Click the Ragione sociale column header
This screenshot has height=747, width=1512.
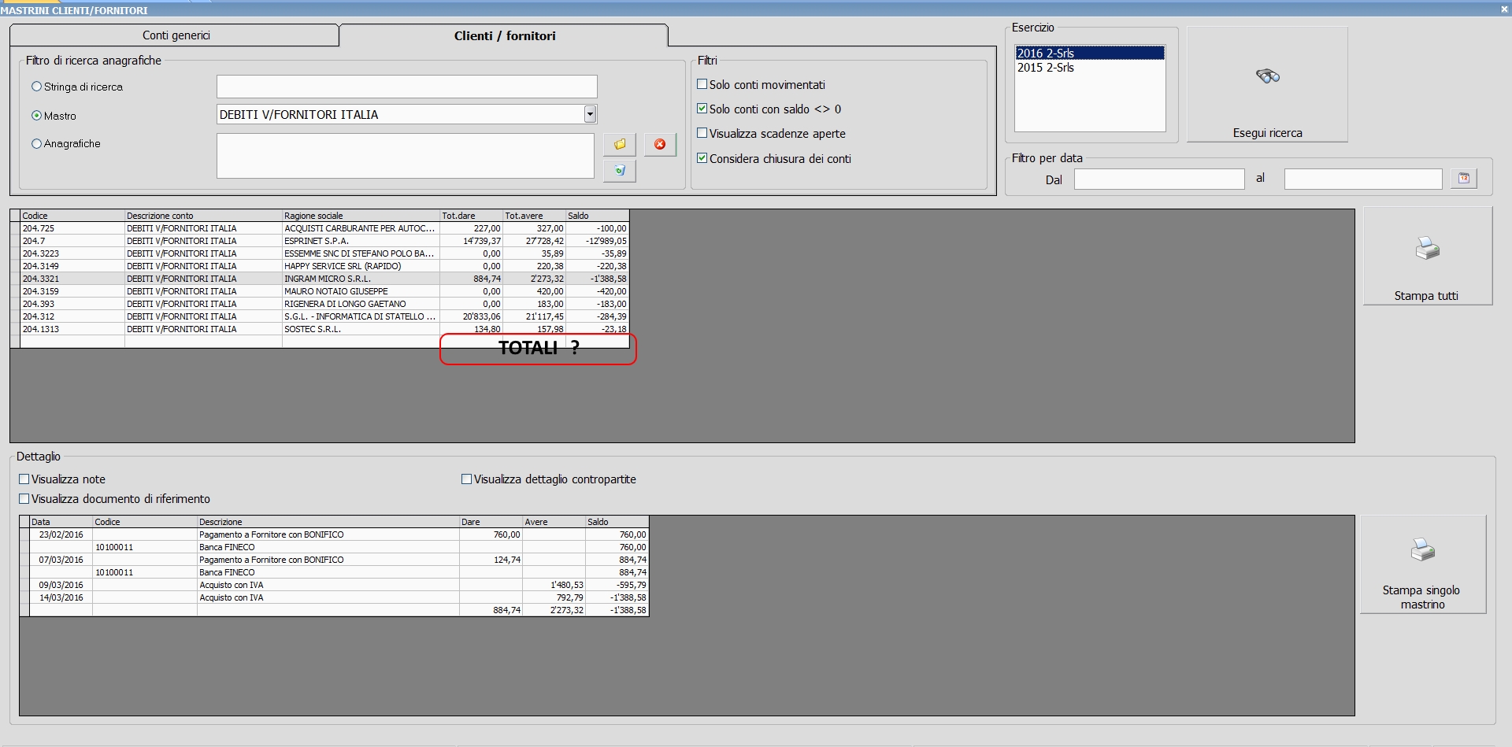(361, 216)
